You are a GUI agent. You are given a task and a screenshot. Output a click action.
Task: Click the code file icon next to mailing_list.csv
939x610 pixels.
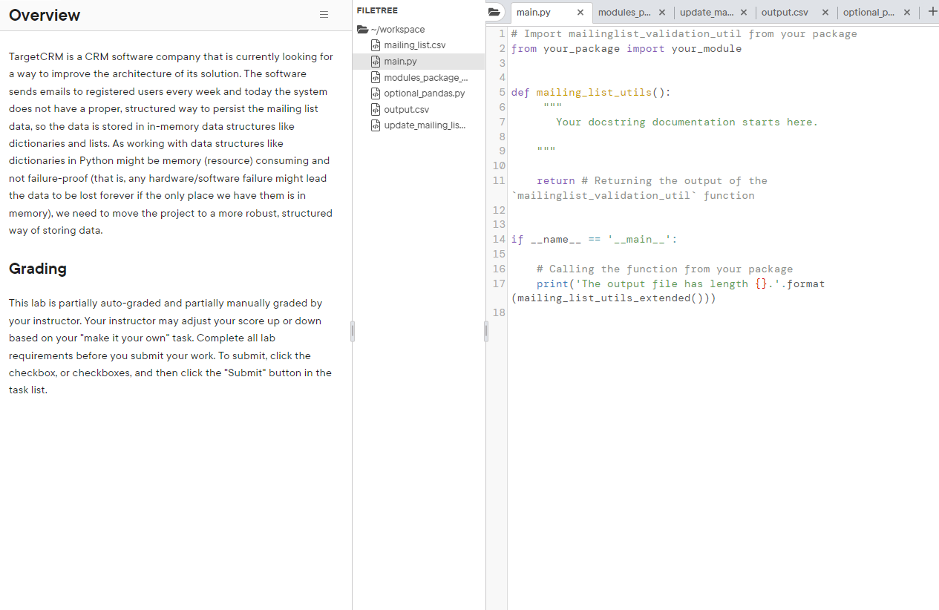(375, 45)
